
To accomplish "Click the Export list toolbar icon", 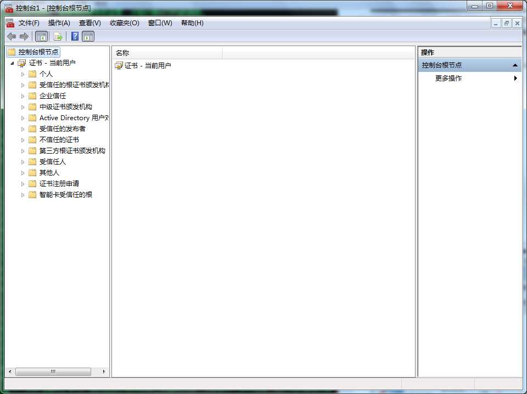I will pyautogui.click(x=58, y=36).
